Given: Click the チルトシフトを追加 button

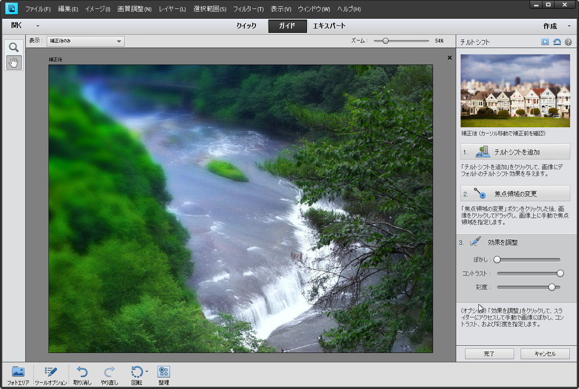Looking at the screenshot, I should point(515,152).
